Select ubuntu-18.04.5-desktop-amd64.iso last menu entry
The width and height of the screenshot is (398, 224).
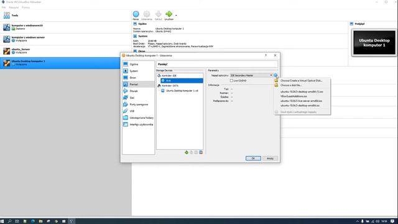click(x=300, y=105)
